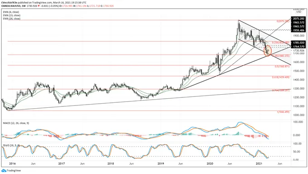Select the MACD (12, 26, close, 9) legend
This screenshot has height=174, width=308.
coord(16,123)
